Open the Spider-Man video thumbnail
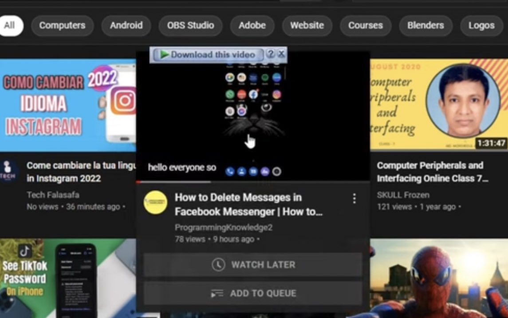The image size is (508, 318). tap(439, 278)
